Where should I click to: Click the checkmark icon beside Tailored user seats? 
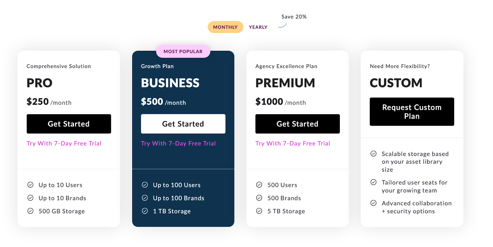[373, 182]
